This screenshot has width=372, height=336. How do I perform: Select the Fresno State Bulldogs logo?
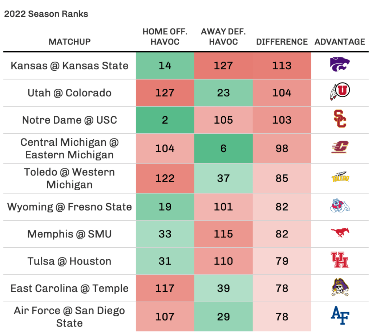click(340, 207)
